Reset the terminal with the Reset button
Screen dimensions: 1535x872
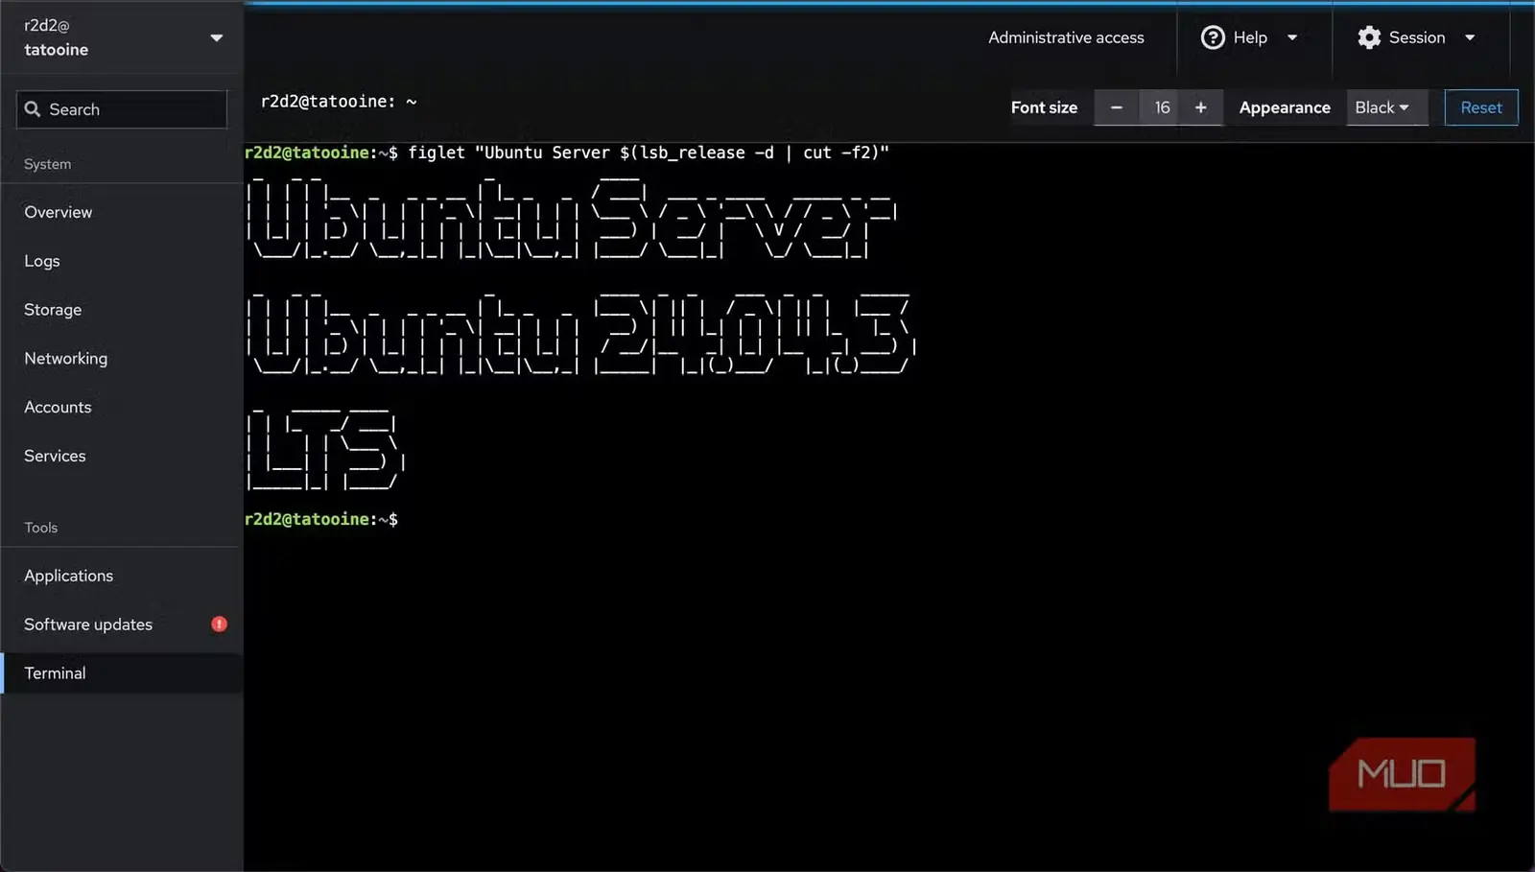1481,107
